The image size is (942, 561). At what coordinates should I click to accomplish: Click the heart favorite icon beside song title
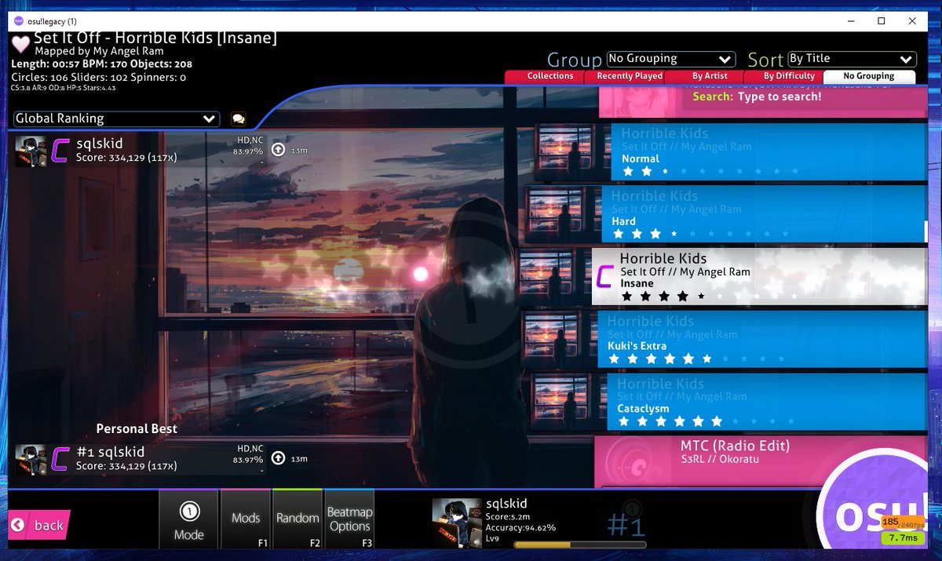pos(20,44)
